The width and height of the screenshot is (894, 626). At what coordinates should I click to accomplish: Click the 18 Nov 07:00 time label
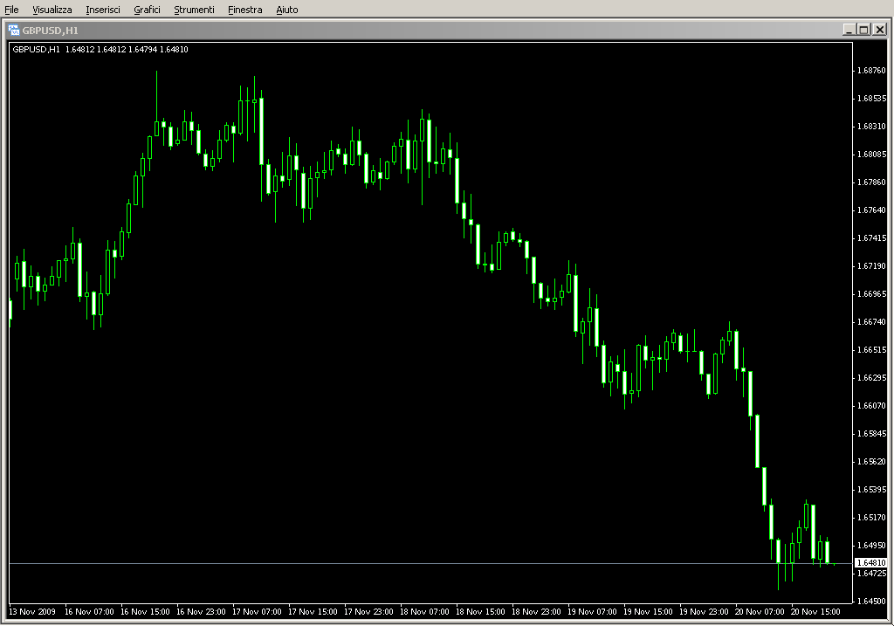point(424,612)
